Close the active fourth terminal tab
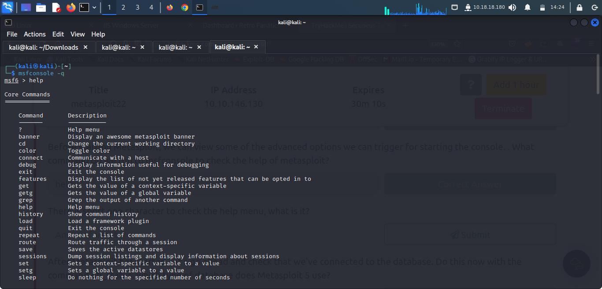This screenshot has width=602, height=289. click(256, 47)
